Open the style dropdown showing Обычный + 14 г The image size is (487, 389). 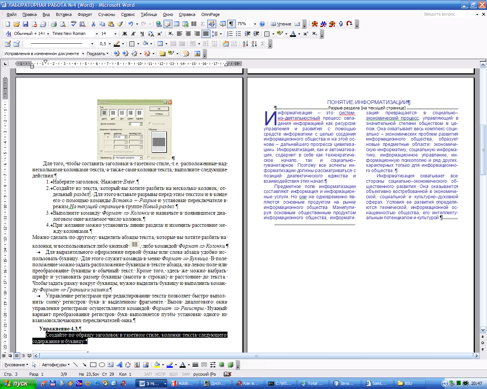coord(48,34)
